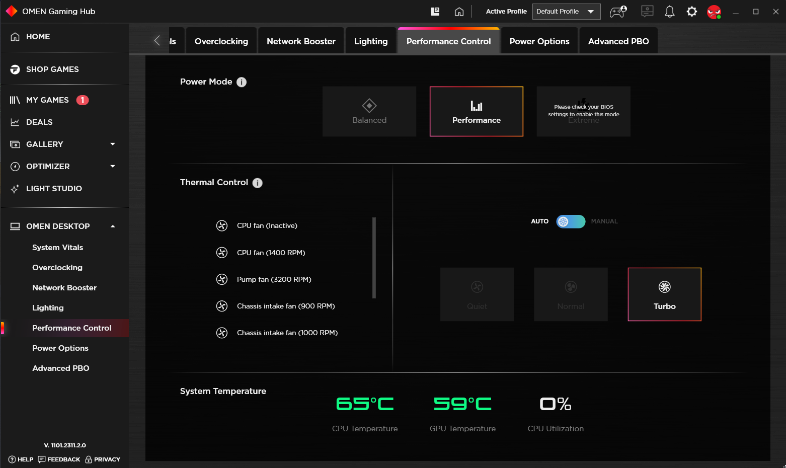
Task: Click the fan icon beside CPU fan (1400 RPM)
Action: pos(222,252)
